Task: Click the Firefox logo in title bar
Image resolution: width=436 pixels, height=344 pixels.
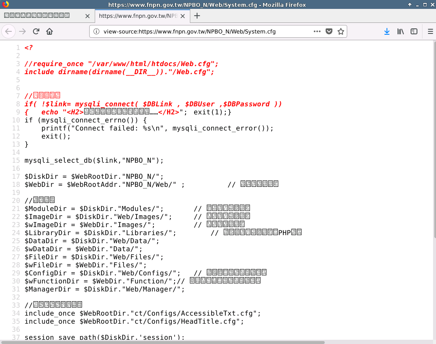Action: [5, 4]
